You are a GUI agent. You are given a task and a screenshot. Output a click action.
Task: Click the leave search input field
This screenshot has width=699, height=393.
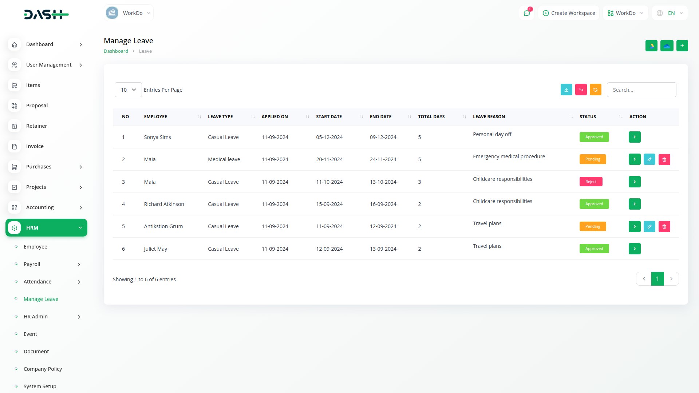(x=641, y=90)
